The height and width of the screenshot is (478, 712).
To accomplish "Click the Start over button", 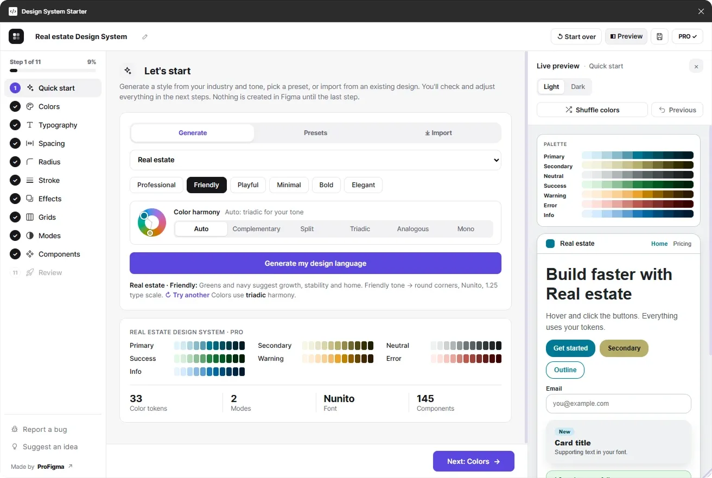I will click(x=576, y=36).
